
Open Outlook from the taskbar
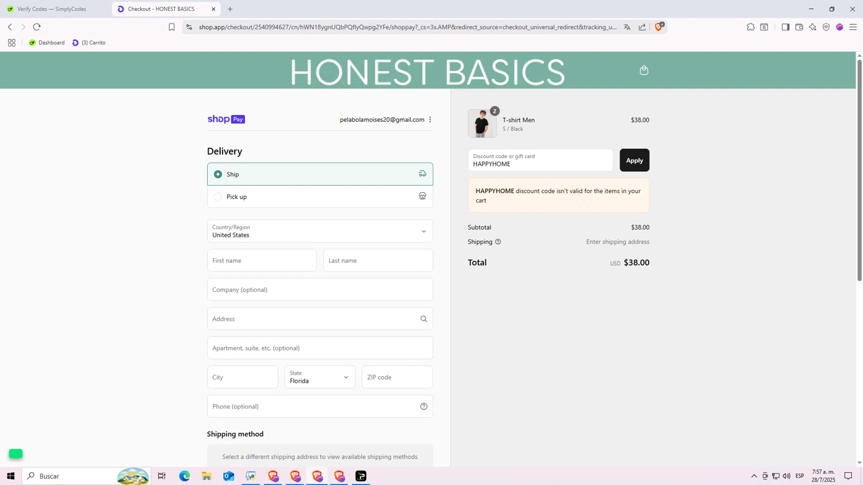click(229, 476)
